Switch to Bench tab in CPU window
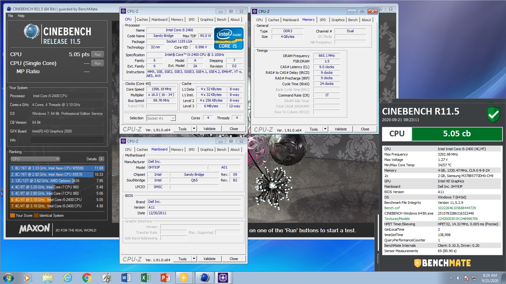 pos(221,20)
